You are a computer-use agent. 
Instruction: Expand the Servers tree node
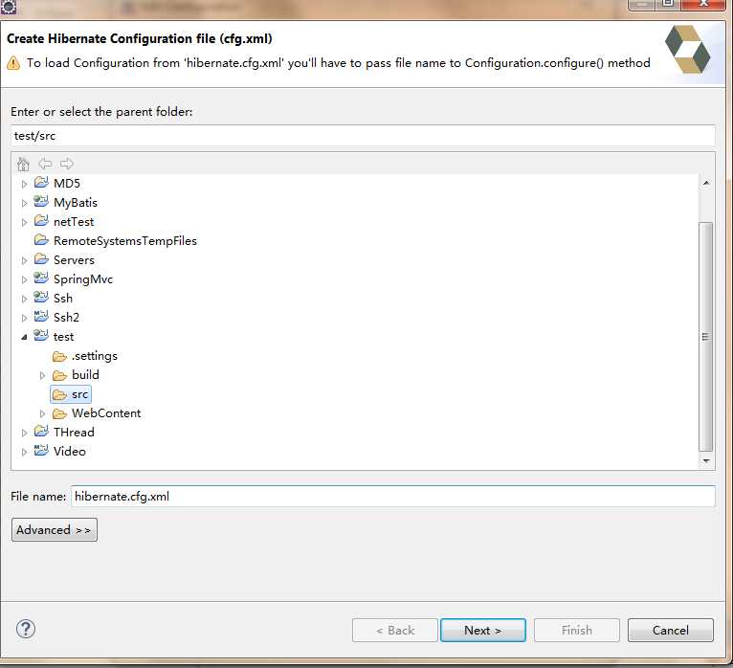pyautogui.click(x=24, y=261)
